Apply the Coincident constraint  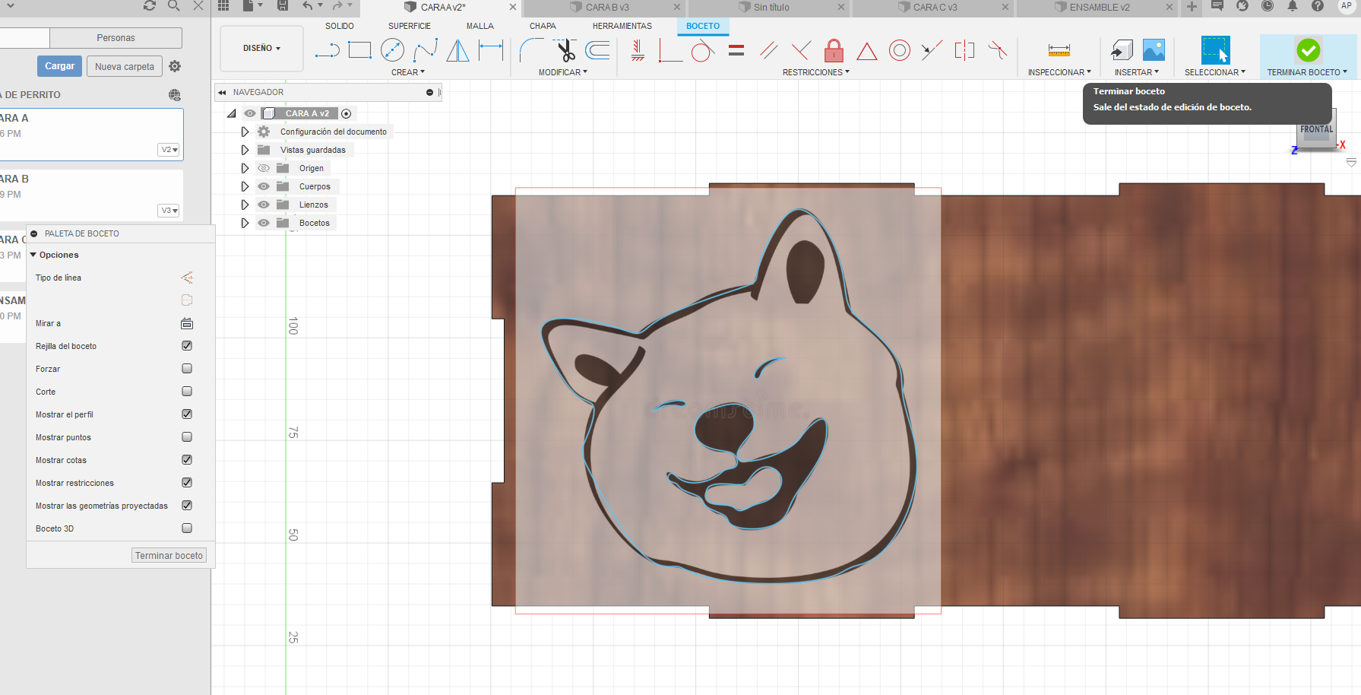(x=669, y=51)
